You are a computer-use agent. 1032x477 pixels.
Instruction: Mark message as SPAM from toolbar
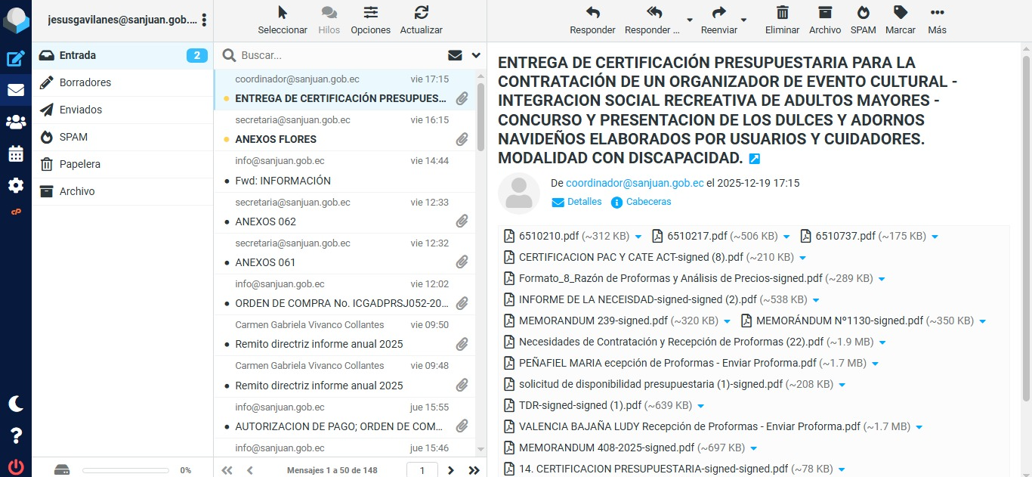[863, 19]
